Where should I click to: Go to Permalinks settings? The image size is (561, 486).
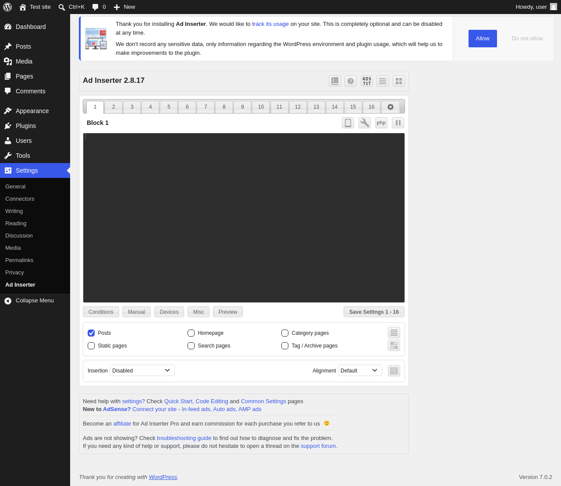pyautogui.click(x=19, y=260)
